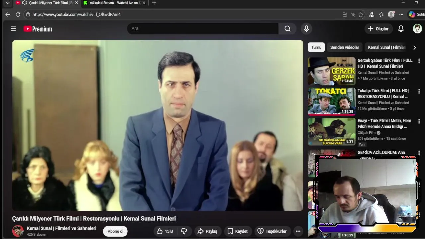The width and height of the screenshot is (425, 239).
Task: Open browser Settings and more ellipsis
Action: pos(401,14)
